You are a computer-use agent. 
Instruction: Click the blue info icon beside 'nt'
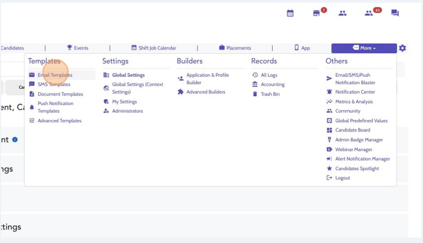click(15, 140)
